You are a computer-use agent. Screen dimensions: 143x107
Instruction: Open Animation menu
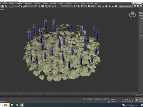(x=20, y=3)
